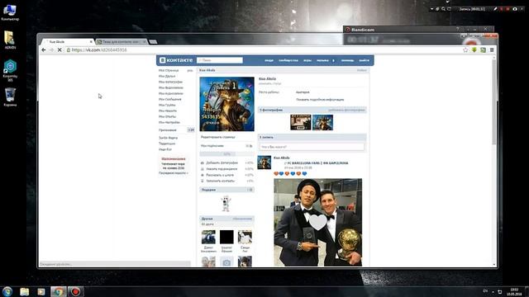Open the Computer desktop icon

pos(10,12)
